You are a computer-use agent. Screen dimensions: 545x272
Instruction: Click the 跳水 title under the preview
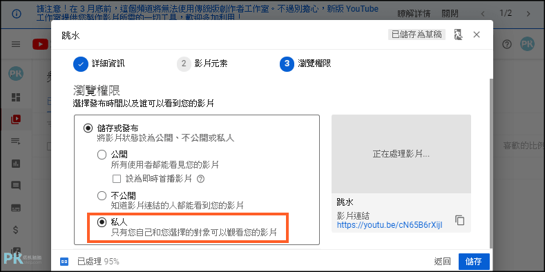(345, 202)
